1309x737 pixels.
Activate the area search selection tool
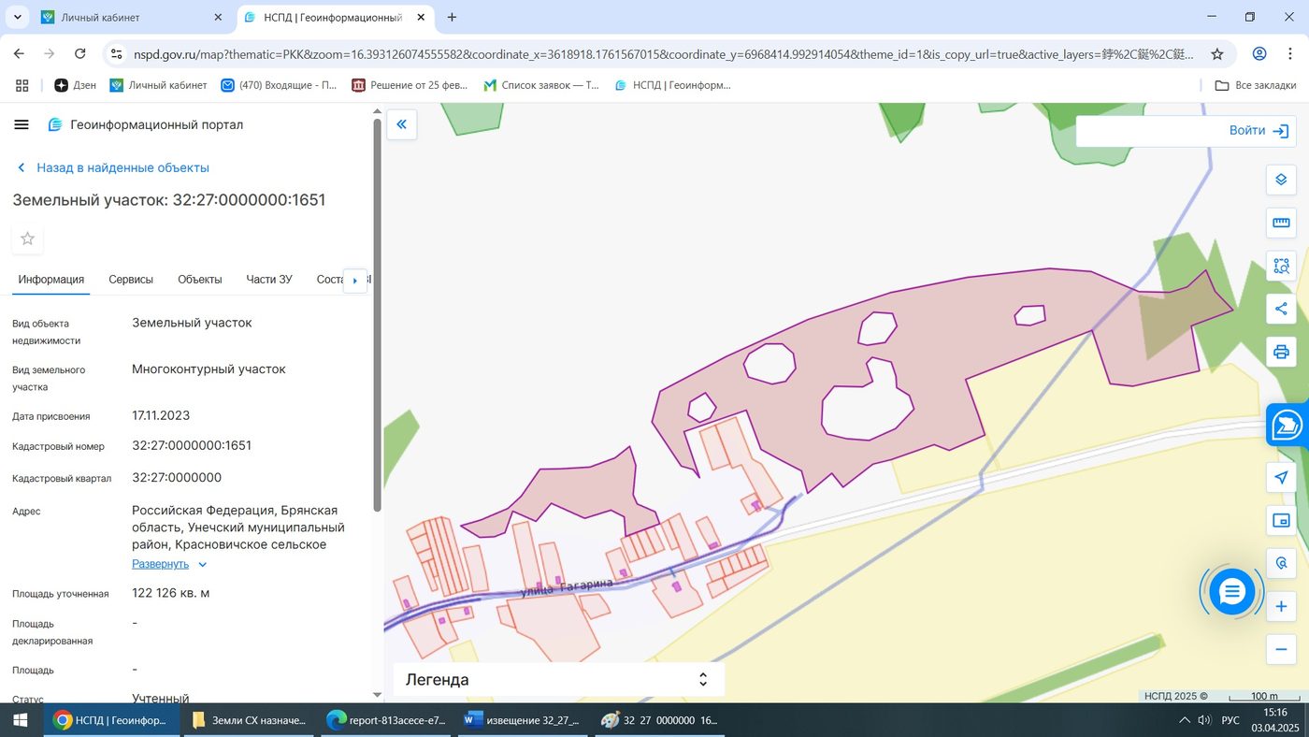[1281, 266]
